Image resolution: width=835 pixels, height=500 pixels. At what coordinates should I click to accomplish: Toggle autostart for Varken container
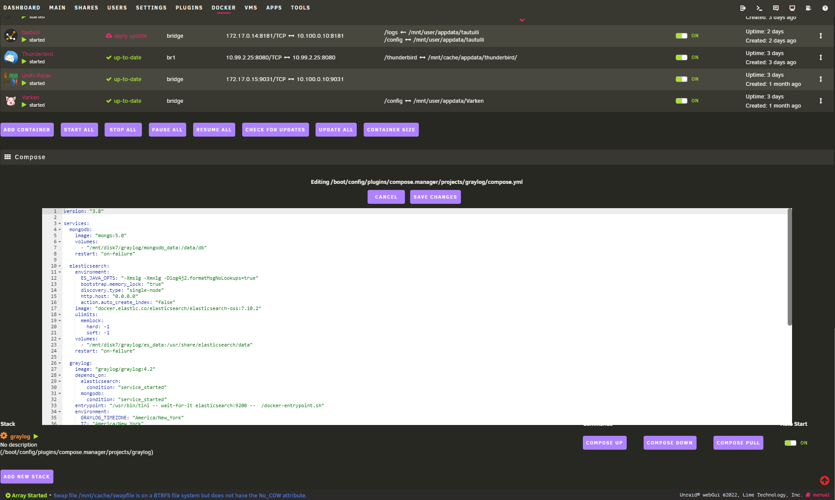(681, 101)
